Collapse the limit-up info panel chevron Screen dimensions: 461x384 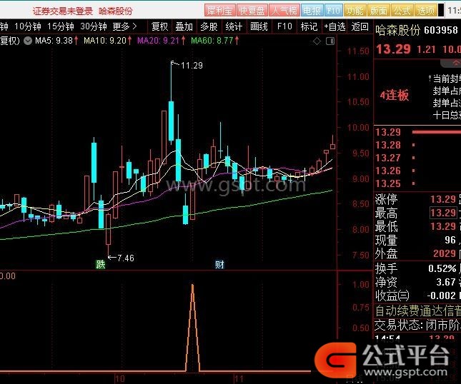point(455,63)
